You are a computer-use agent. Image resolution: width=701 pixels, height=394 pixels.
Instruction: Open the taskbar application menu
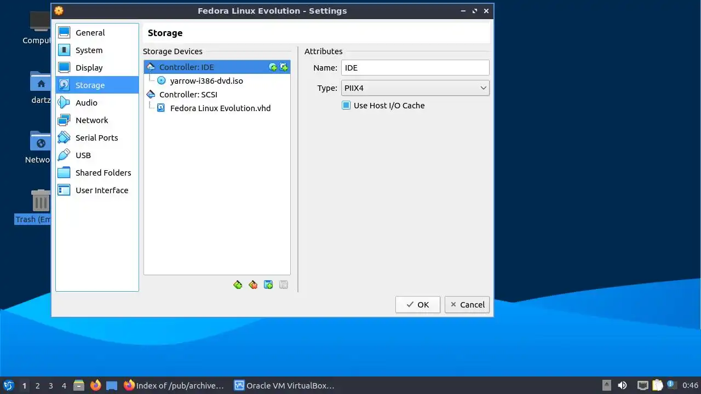tap(8, 386)
